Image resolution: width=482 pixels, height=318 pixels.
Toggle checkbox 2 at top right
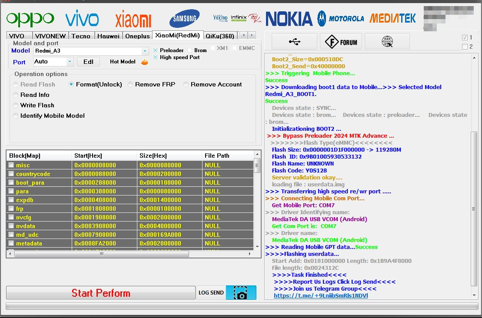click(x=465, y=47)
